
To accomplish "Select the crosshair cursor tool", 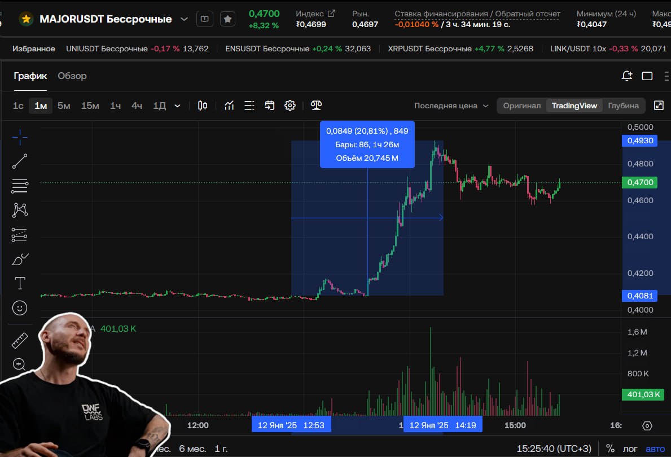I will coord(20,137).
